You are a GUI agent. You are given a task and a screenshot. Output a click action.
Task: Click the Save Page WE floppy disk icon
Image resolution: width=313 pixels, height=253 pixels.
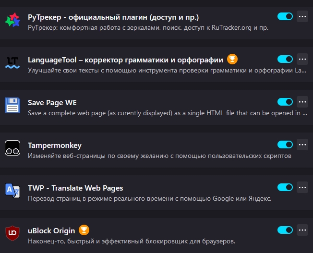12,105
